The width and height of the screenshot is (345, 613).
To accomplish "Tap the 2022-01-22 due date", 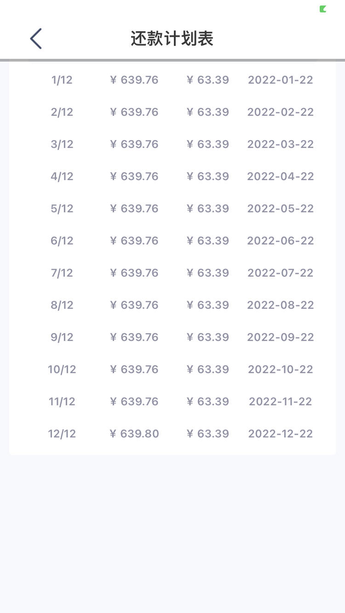I will point(281,80).
